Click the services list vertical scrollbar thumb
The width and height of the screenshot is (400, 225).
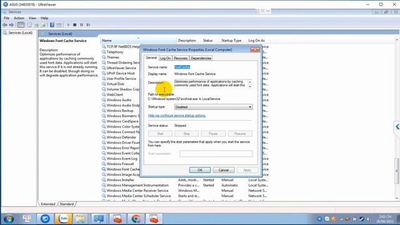tap(397, 171)
